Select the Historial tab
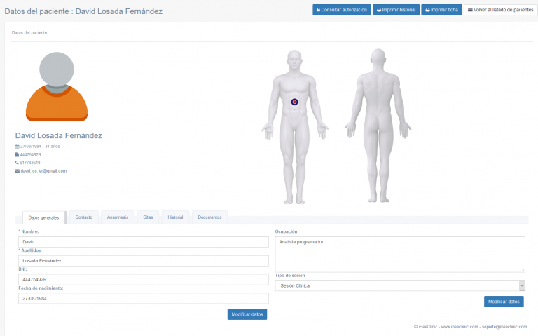Image resolution: width=538 pixels, height=336 pixels. (175, 217)
